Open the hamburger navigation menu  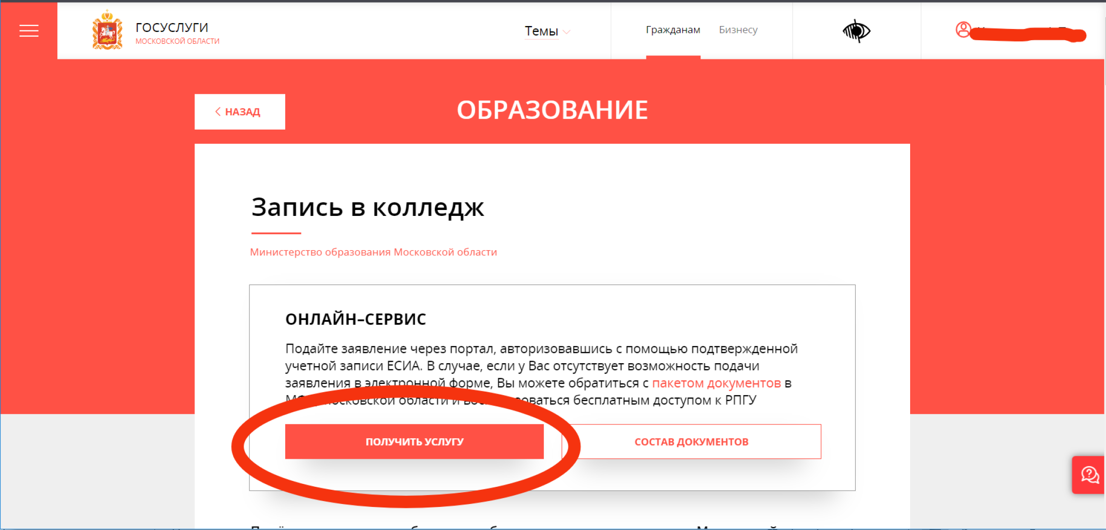28,30
